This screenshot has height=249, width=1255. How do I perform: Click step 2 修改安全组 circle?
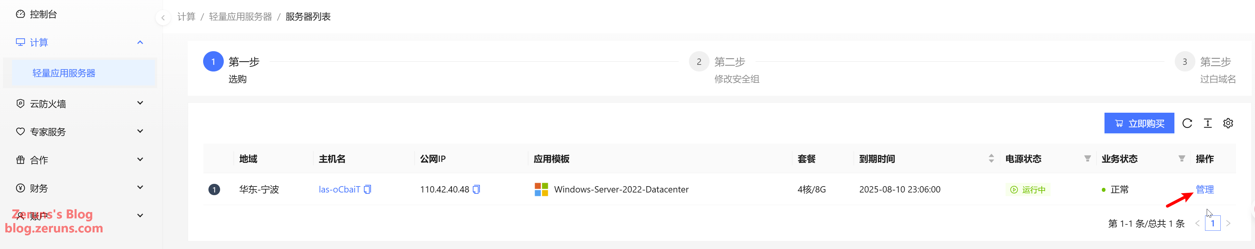coord(699,62)
